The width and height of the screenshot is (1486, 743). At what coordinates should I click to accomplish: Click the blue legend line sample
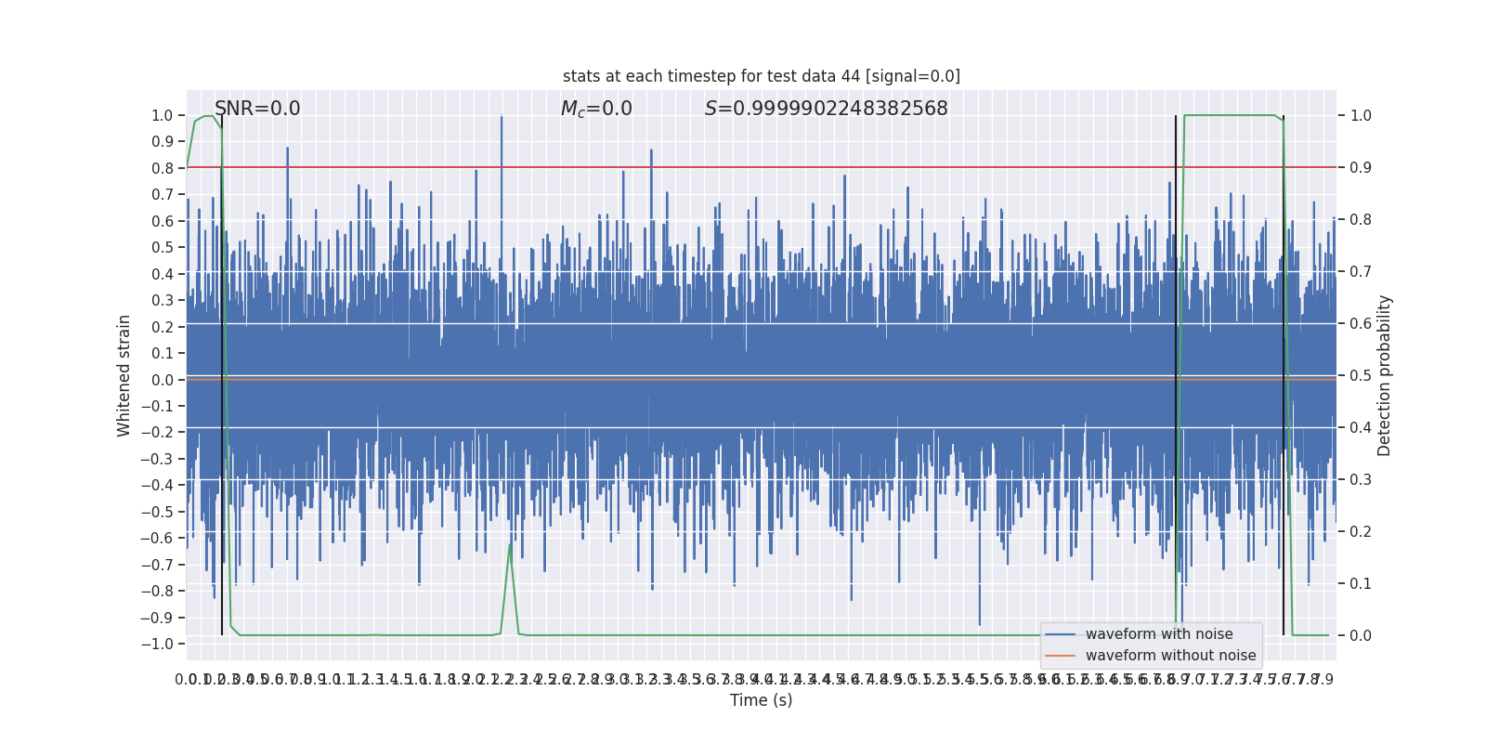[x=1060, y=634]
